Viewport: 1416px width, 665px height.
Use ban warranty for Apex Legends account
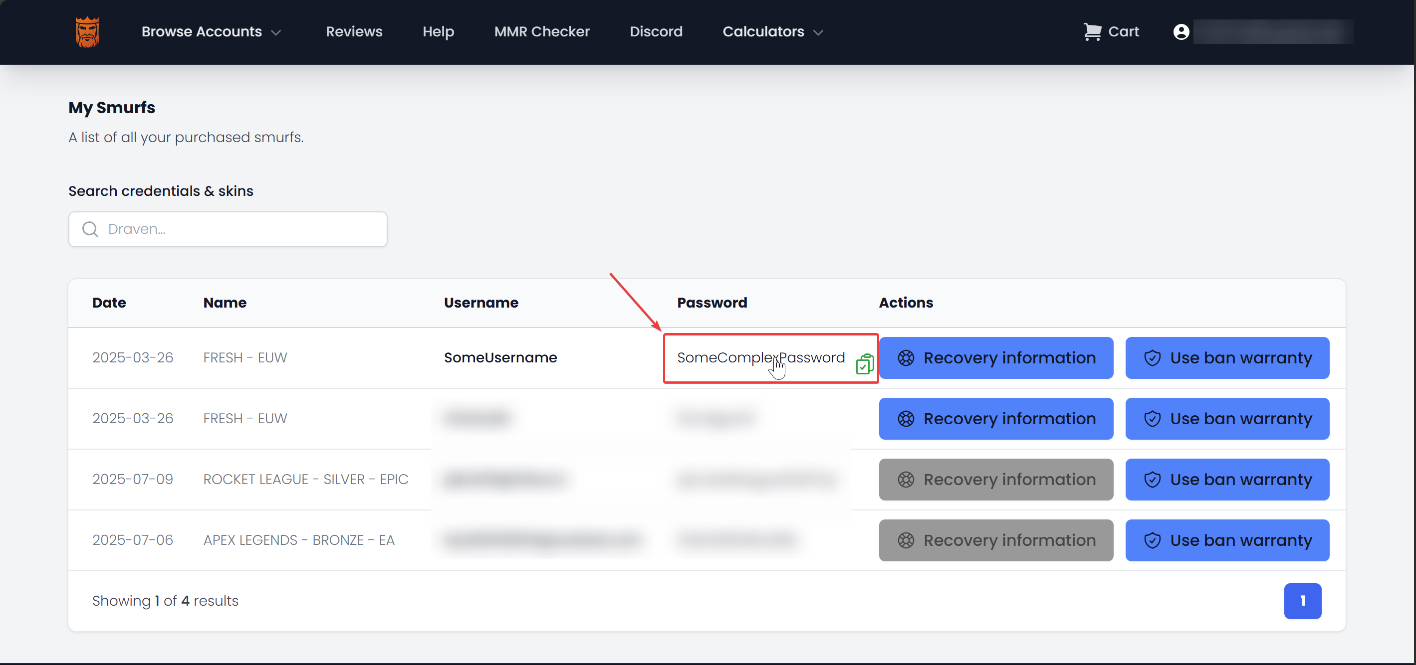coord(1227,540)
